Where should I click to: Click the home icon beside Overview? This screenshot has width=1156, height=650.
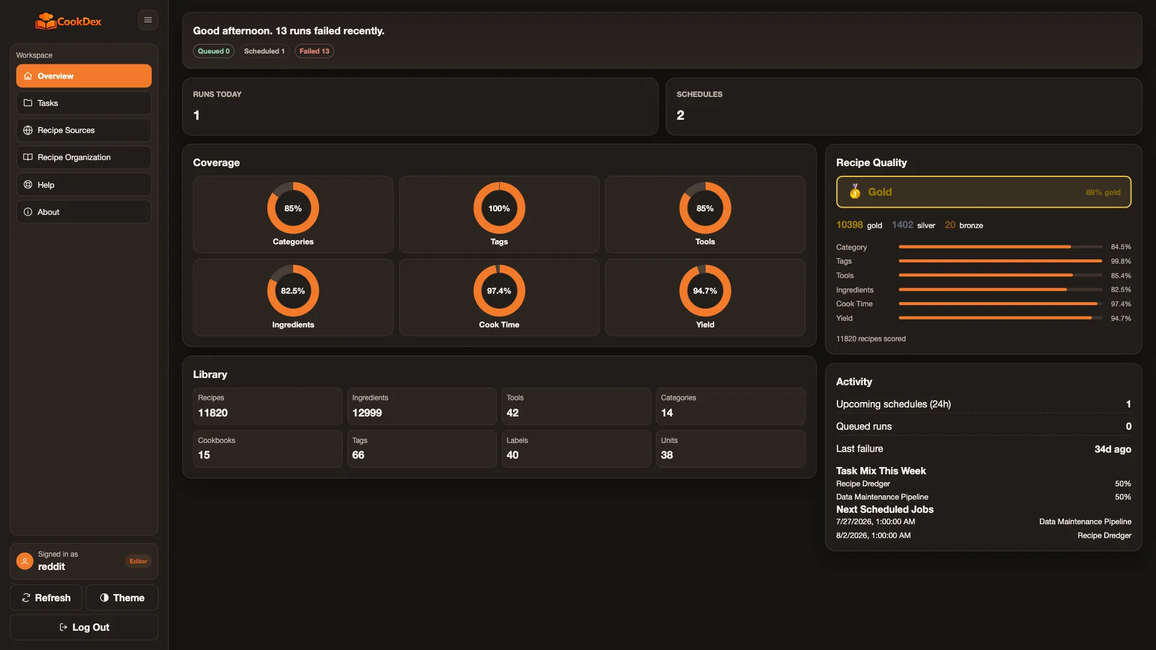[x=28, y=76]
